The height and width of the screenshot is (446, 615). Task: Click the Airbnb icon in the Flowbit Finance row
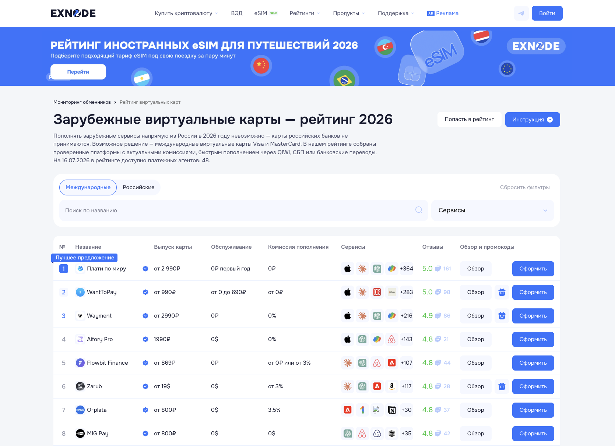pyautogui.click(x=377, y=363)
